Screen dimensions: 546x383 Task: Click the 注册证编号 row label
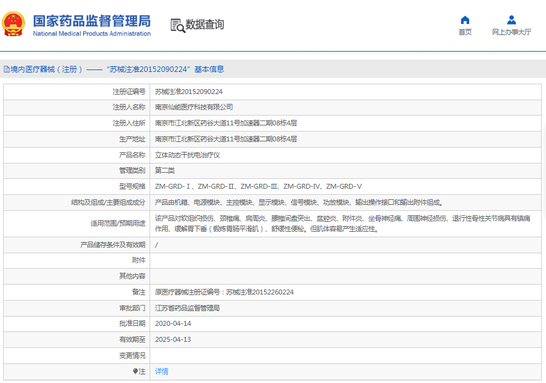pyautogui.click(x=129, y=92)
